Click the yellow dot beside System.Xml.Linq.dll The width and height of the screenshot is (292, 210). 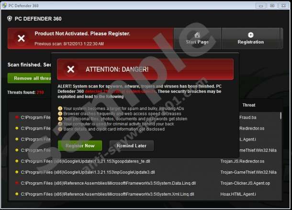pos(17,194)
